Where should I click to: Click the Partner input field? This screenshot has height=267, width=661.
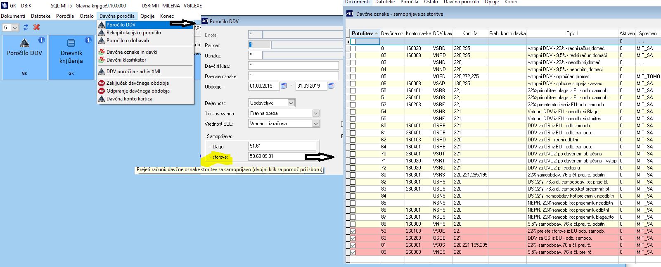point(260,45)
